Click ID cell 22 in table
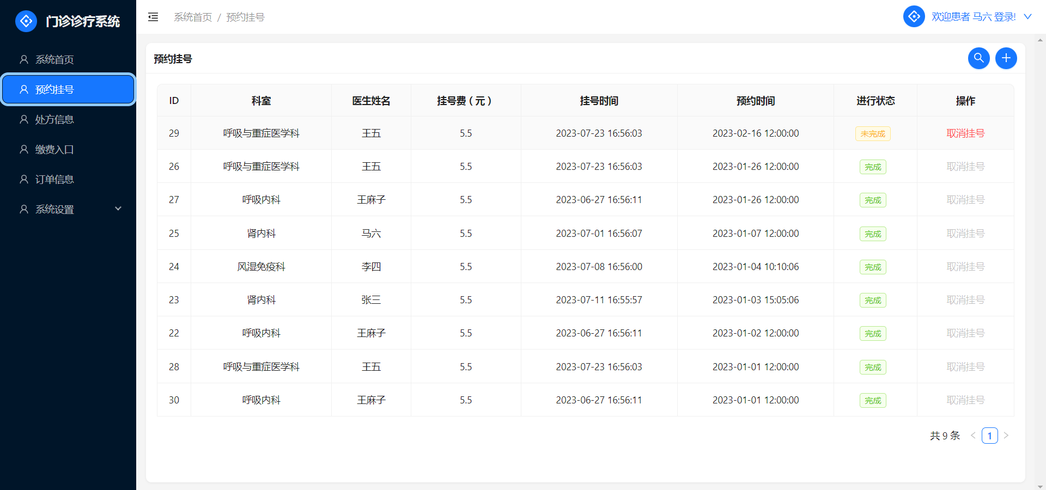Image resolution: width=1046 pixels, height=490 pixels. point(174,333)
